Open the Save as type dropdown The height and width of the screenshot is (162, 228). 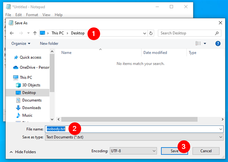coord(134,137)
